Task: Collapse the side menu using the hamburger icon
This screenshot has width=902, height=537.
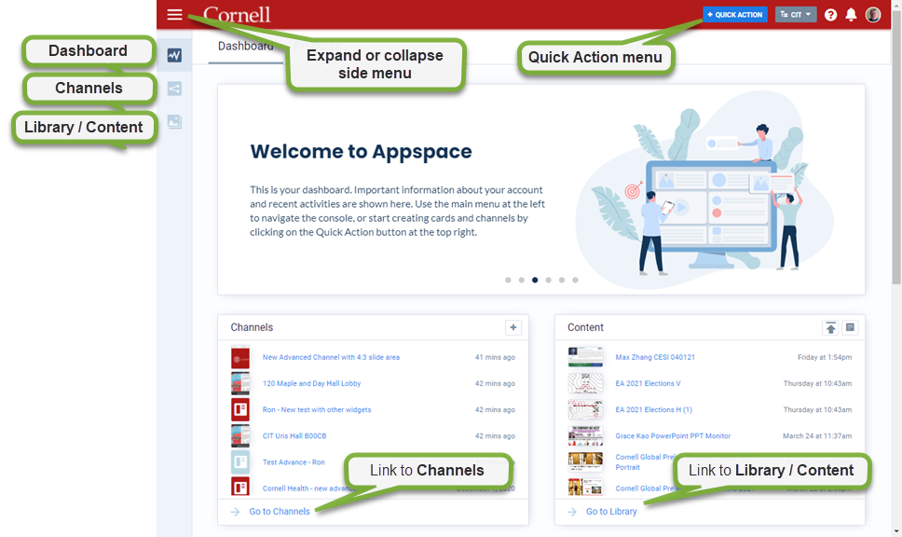Action: pyautogui.click(x=174, y=14)
